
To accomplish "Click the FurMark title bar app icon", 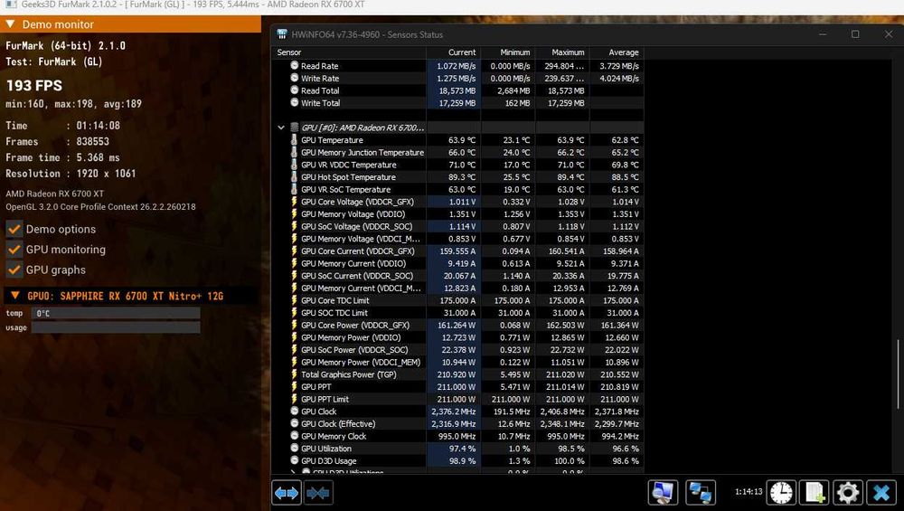I will pos(11,4).
